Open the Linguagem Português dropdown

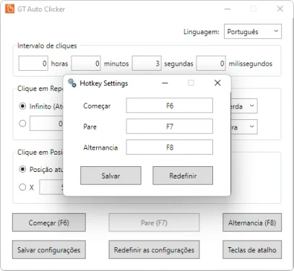253,31
